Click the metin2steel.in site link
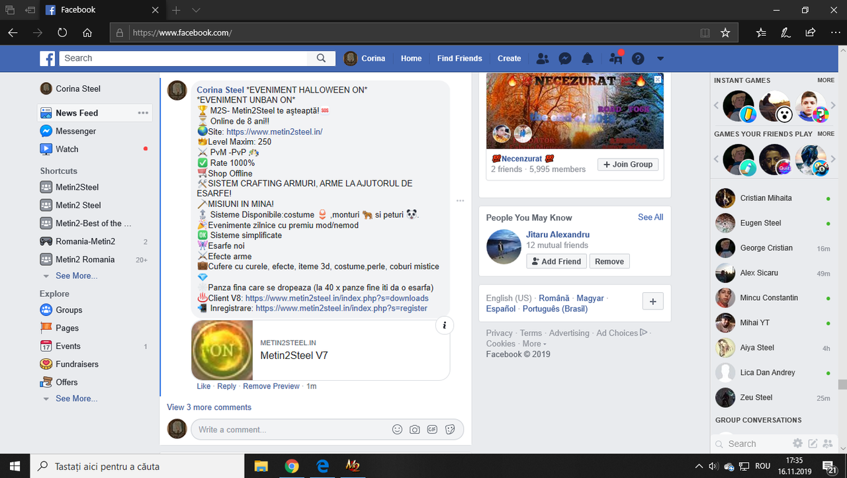The height and width of the screenshot is (478, 847). [x=274, y=132]
